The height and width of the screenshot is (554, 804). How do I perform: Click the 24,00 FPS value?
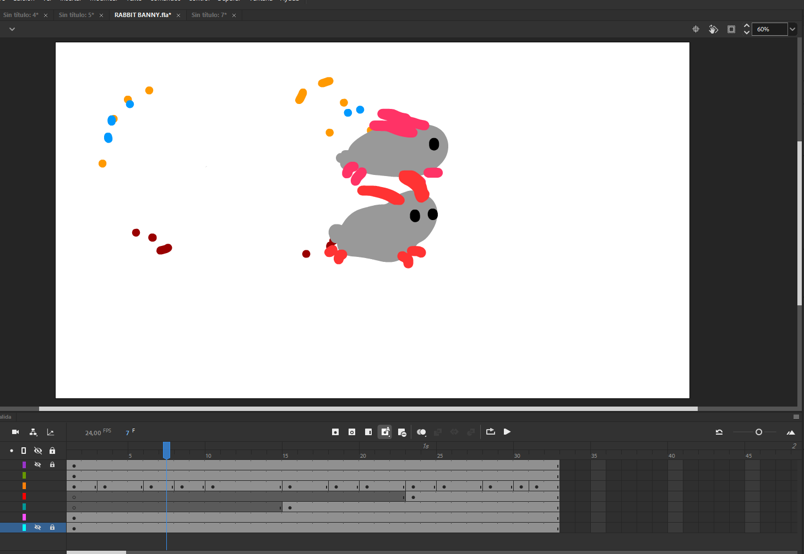[x=93, y=433]
